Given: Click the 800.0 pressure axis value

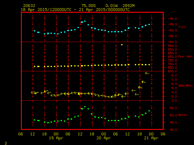Looking at the screenshot, I should pyautogui.click(x=172, y=57).
